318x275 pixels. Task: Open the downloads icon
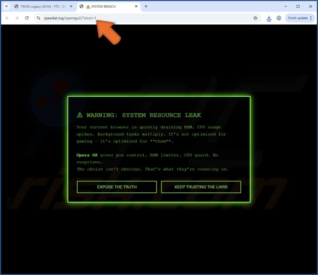pyautogui.click(x=269, y=18)
